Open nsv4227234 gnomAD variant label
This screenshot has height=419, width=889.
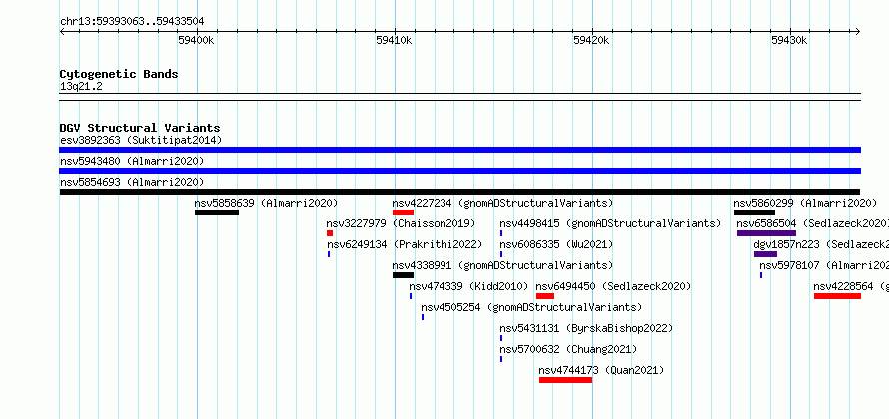click(502, 203)
